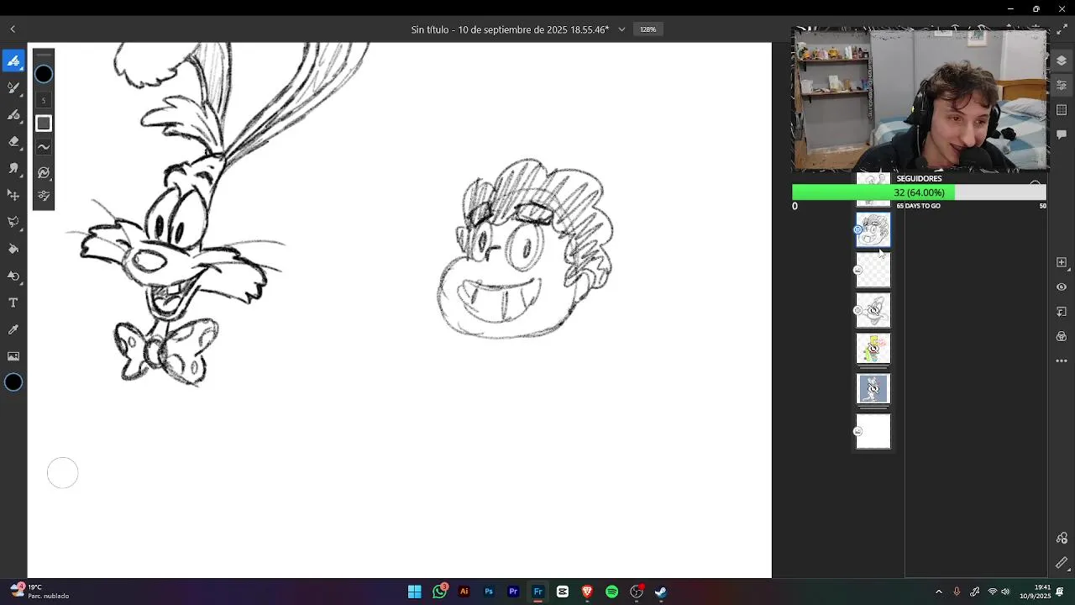Open the brush smoothing wave control
Screen dimensions: 1075x605
pos(44,148)
